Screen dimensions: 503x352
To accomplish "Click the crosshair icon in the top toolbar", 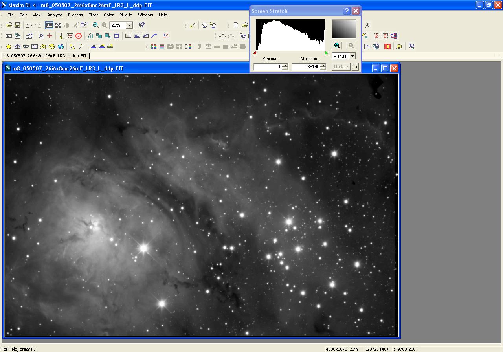I will (58, 25).
